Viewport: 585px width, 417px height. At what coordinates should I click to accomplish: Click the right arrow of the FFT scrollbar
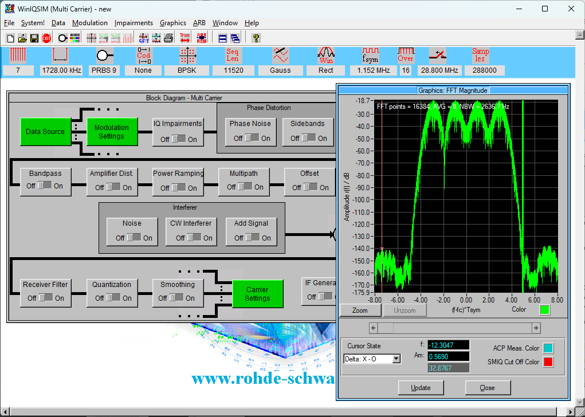click(536, 328)
